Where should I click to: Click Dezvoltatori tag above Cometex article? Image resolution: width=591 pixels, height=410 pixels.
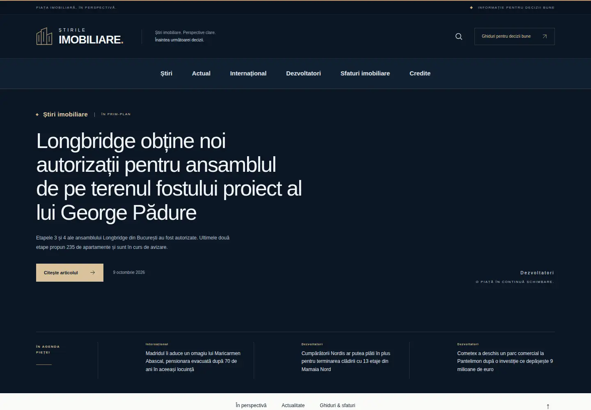click(468, 344)
